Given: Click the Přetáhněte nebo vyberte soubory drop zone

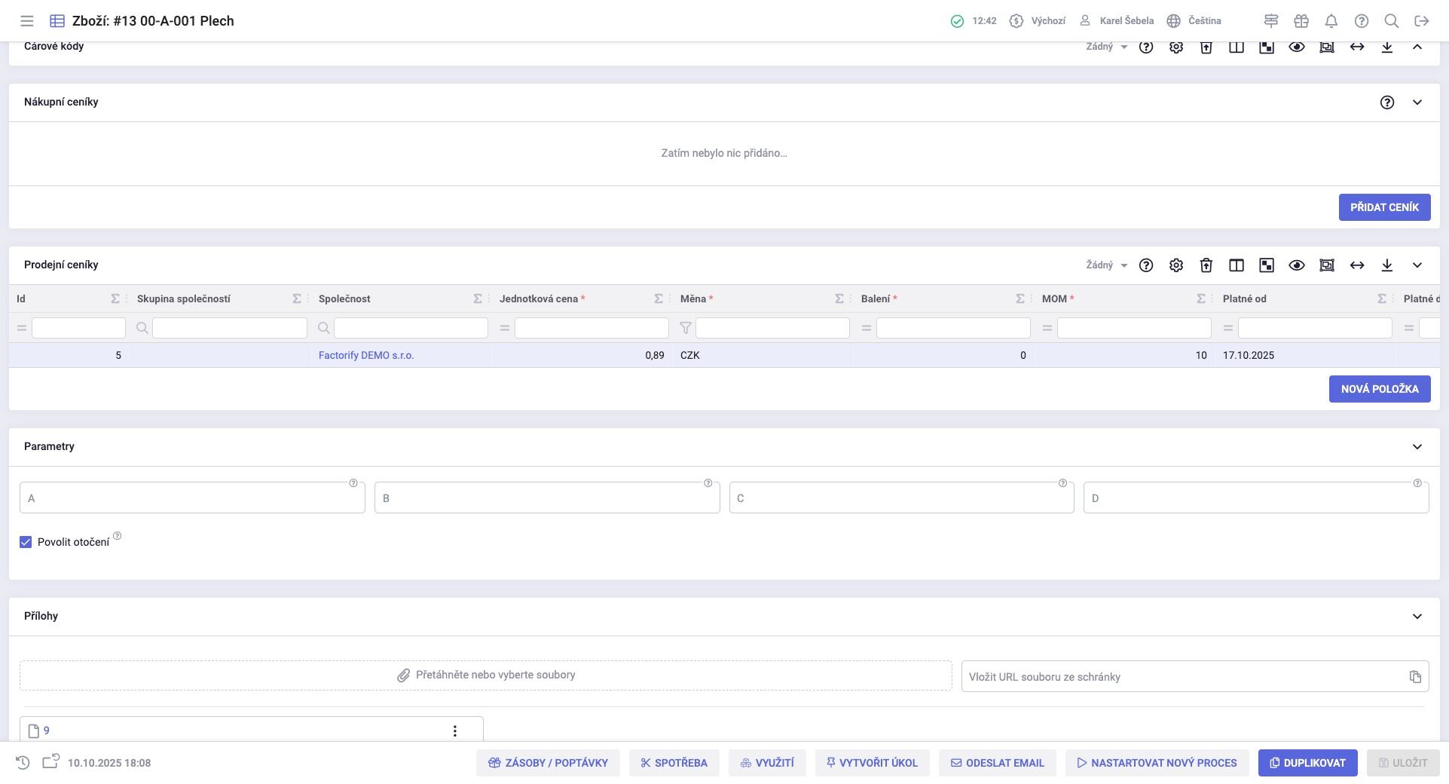Looking at the screenshot, I should (x=486, y=675).
